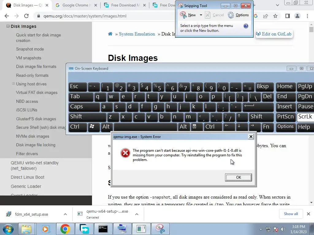
Task: Open Snipping Tool help icon
Action: pos(246,26)
